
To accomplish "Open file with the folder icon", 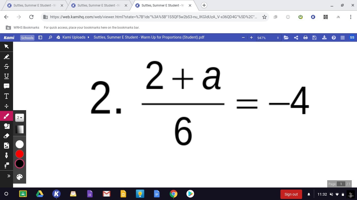I will point(286,37).
